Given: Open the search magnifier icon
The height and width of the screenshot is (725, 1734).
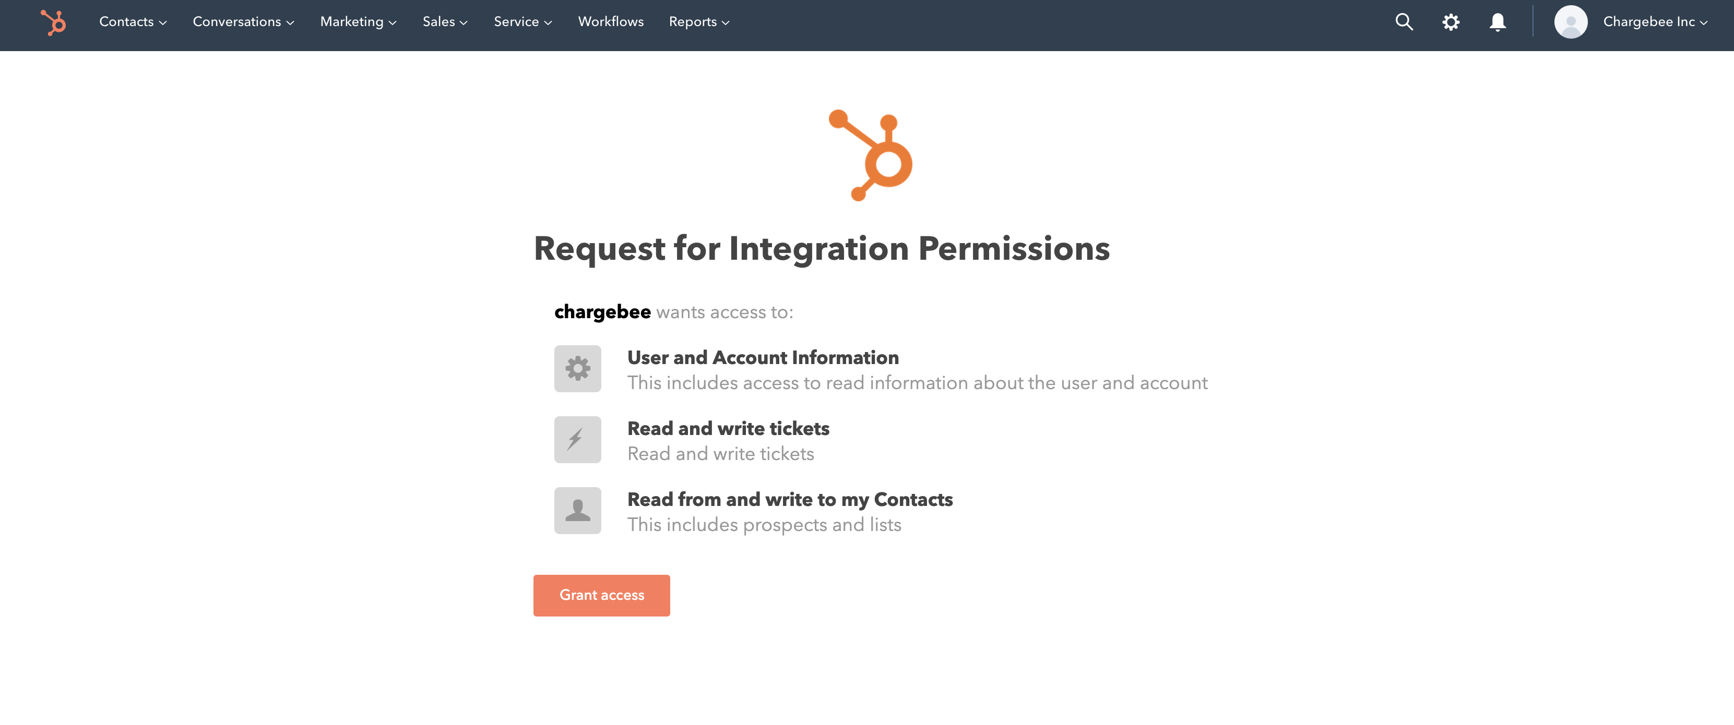Looking at the screenshot, I should tap(1404, 22).
